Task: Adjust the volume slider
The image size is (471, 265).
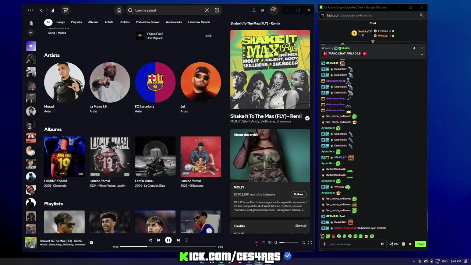Action: (x=289, y=243)
